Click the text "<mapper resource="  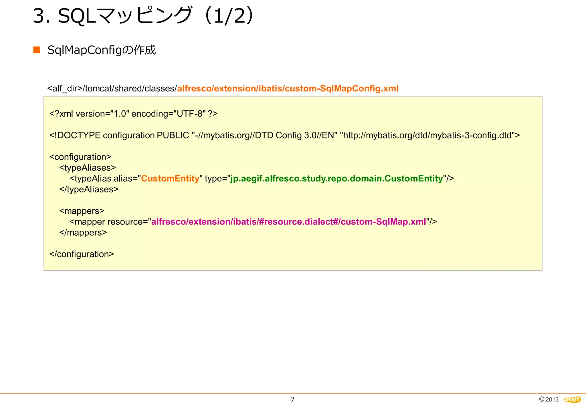click(x=109, y=222)
